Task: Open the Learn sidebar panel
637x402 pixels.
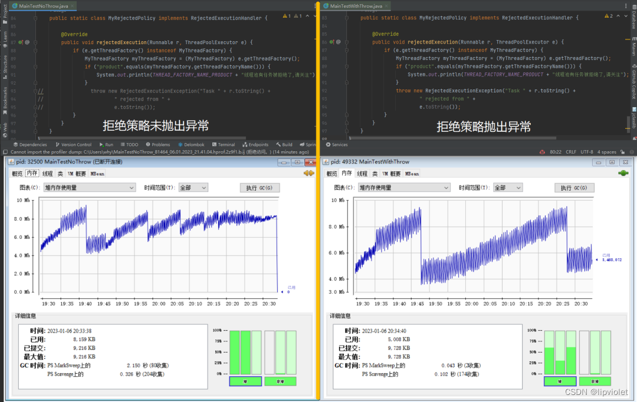Action: coord(5,39)
